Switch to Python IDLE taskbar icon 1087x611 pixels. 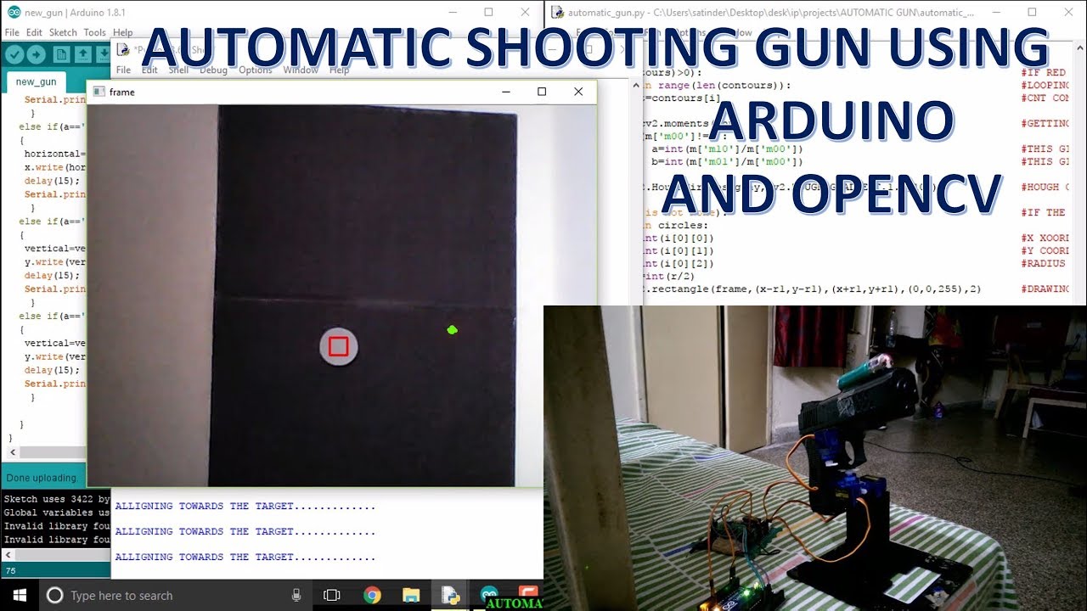[x=450, y=595]
